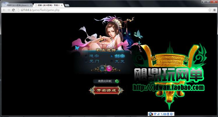Reload the page with the refresh icon
Image resolution: width=218 pixels, height=117 pixels.
click(x=13, y=10)
